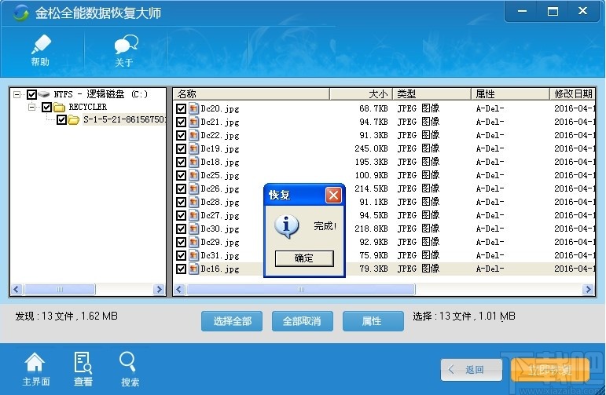Uncheck the Dc22.jpg checkbox
The height and width of the screenshot is (395, 606).
coord(181,136)
